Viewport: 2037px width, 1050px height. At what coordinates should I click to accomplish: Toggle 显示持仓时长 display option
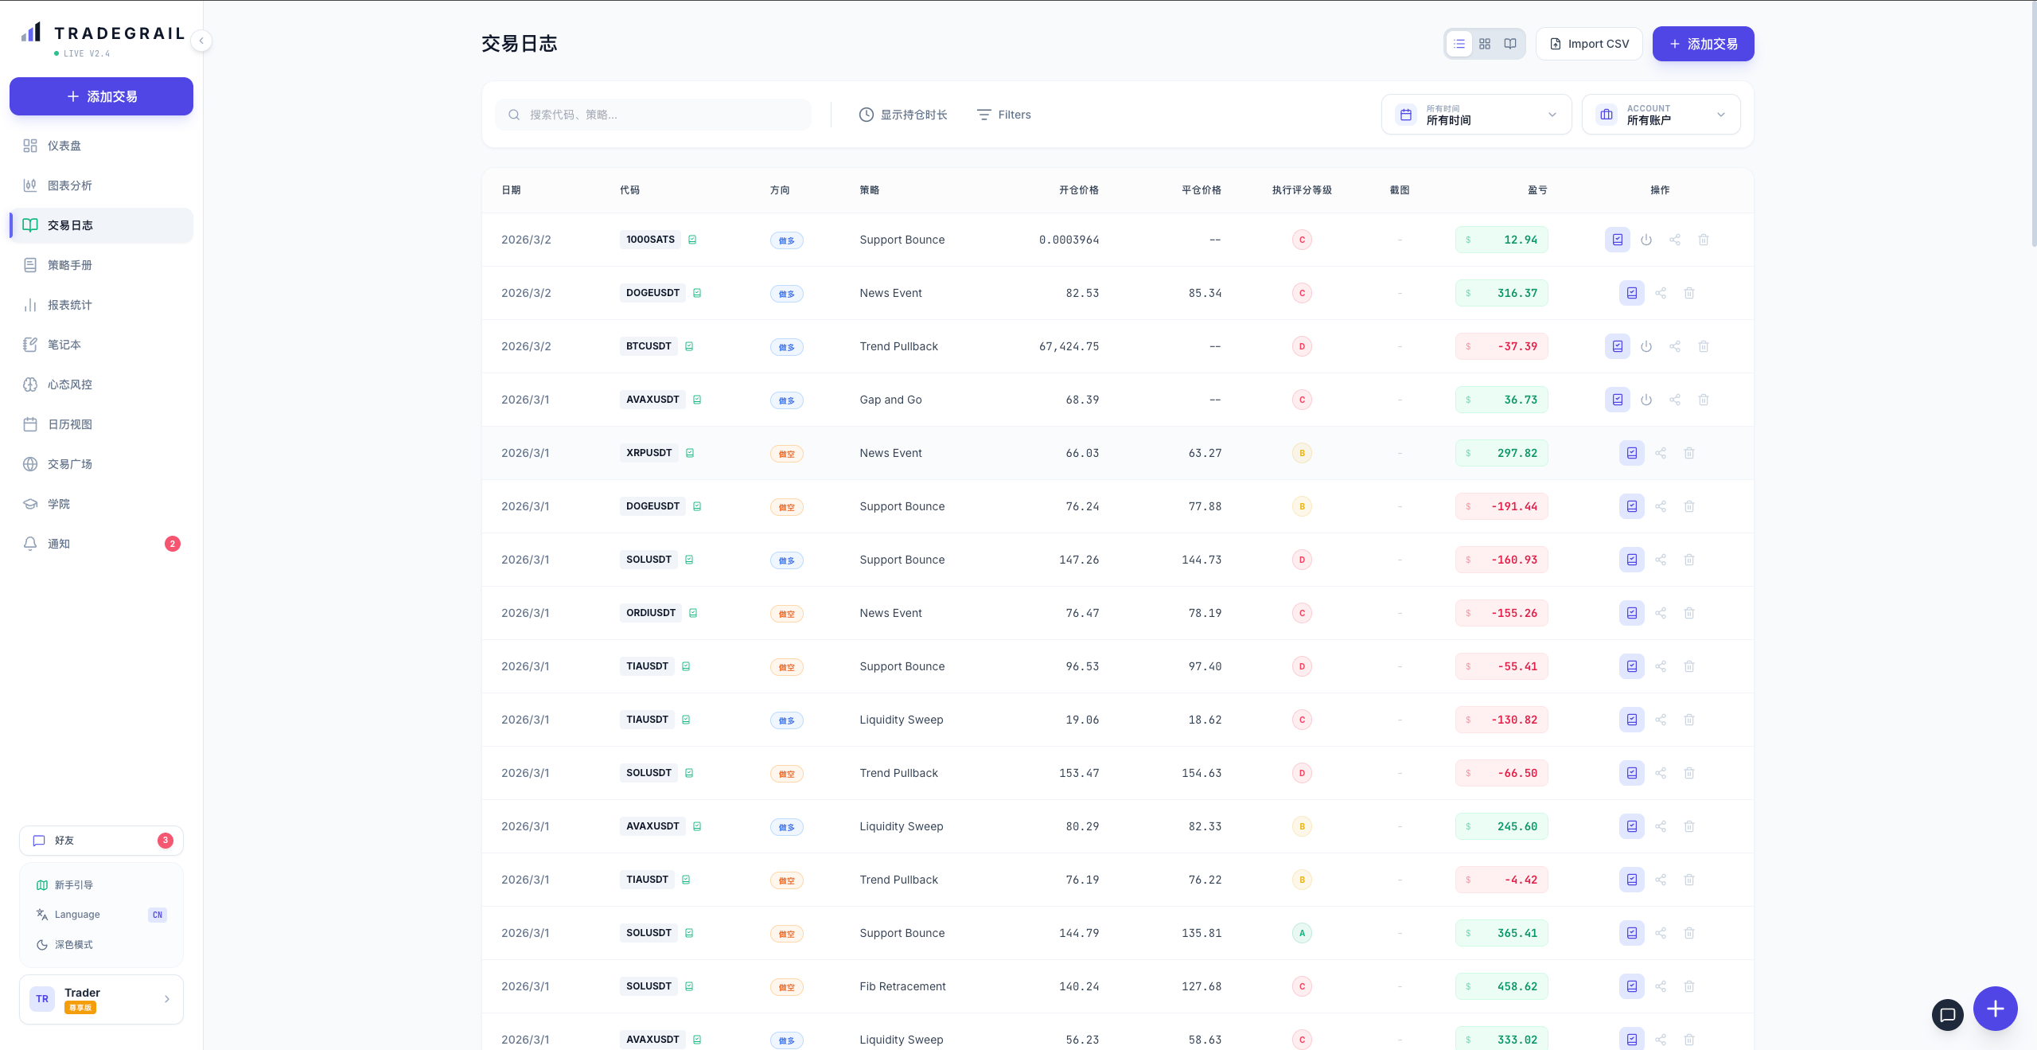(x=903, y=115)
